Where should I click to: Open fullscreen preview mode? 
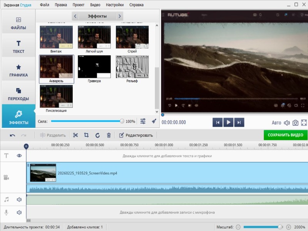[304, 123]
